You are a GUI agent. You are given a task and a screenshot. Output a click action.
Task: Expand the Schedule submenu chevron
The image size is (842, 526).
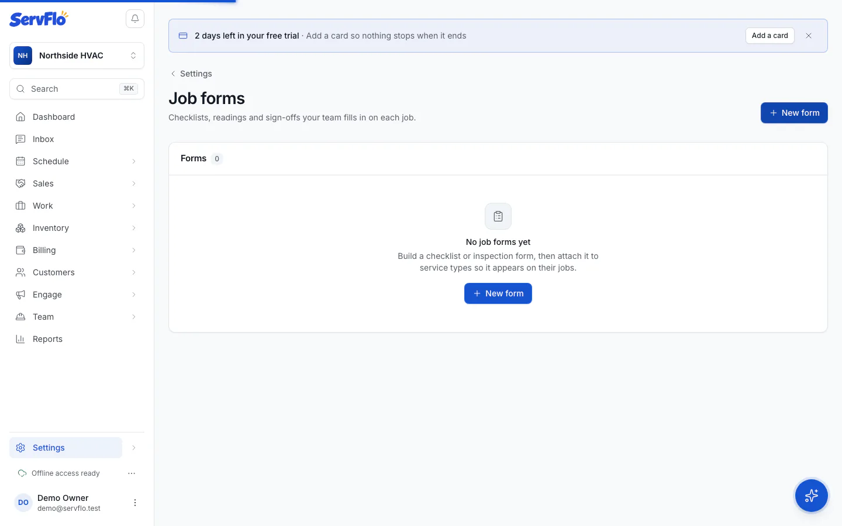tap(134, 161)
